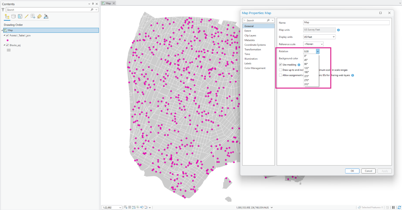
Task: Select List By Data Source in Contents
Action: 13,16
